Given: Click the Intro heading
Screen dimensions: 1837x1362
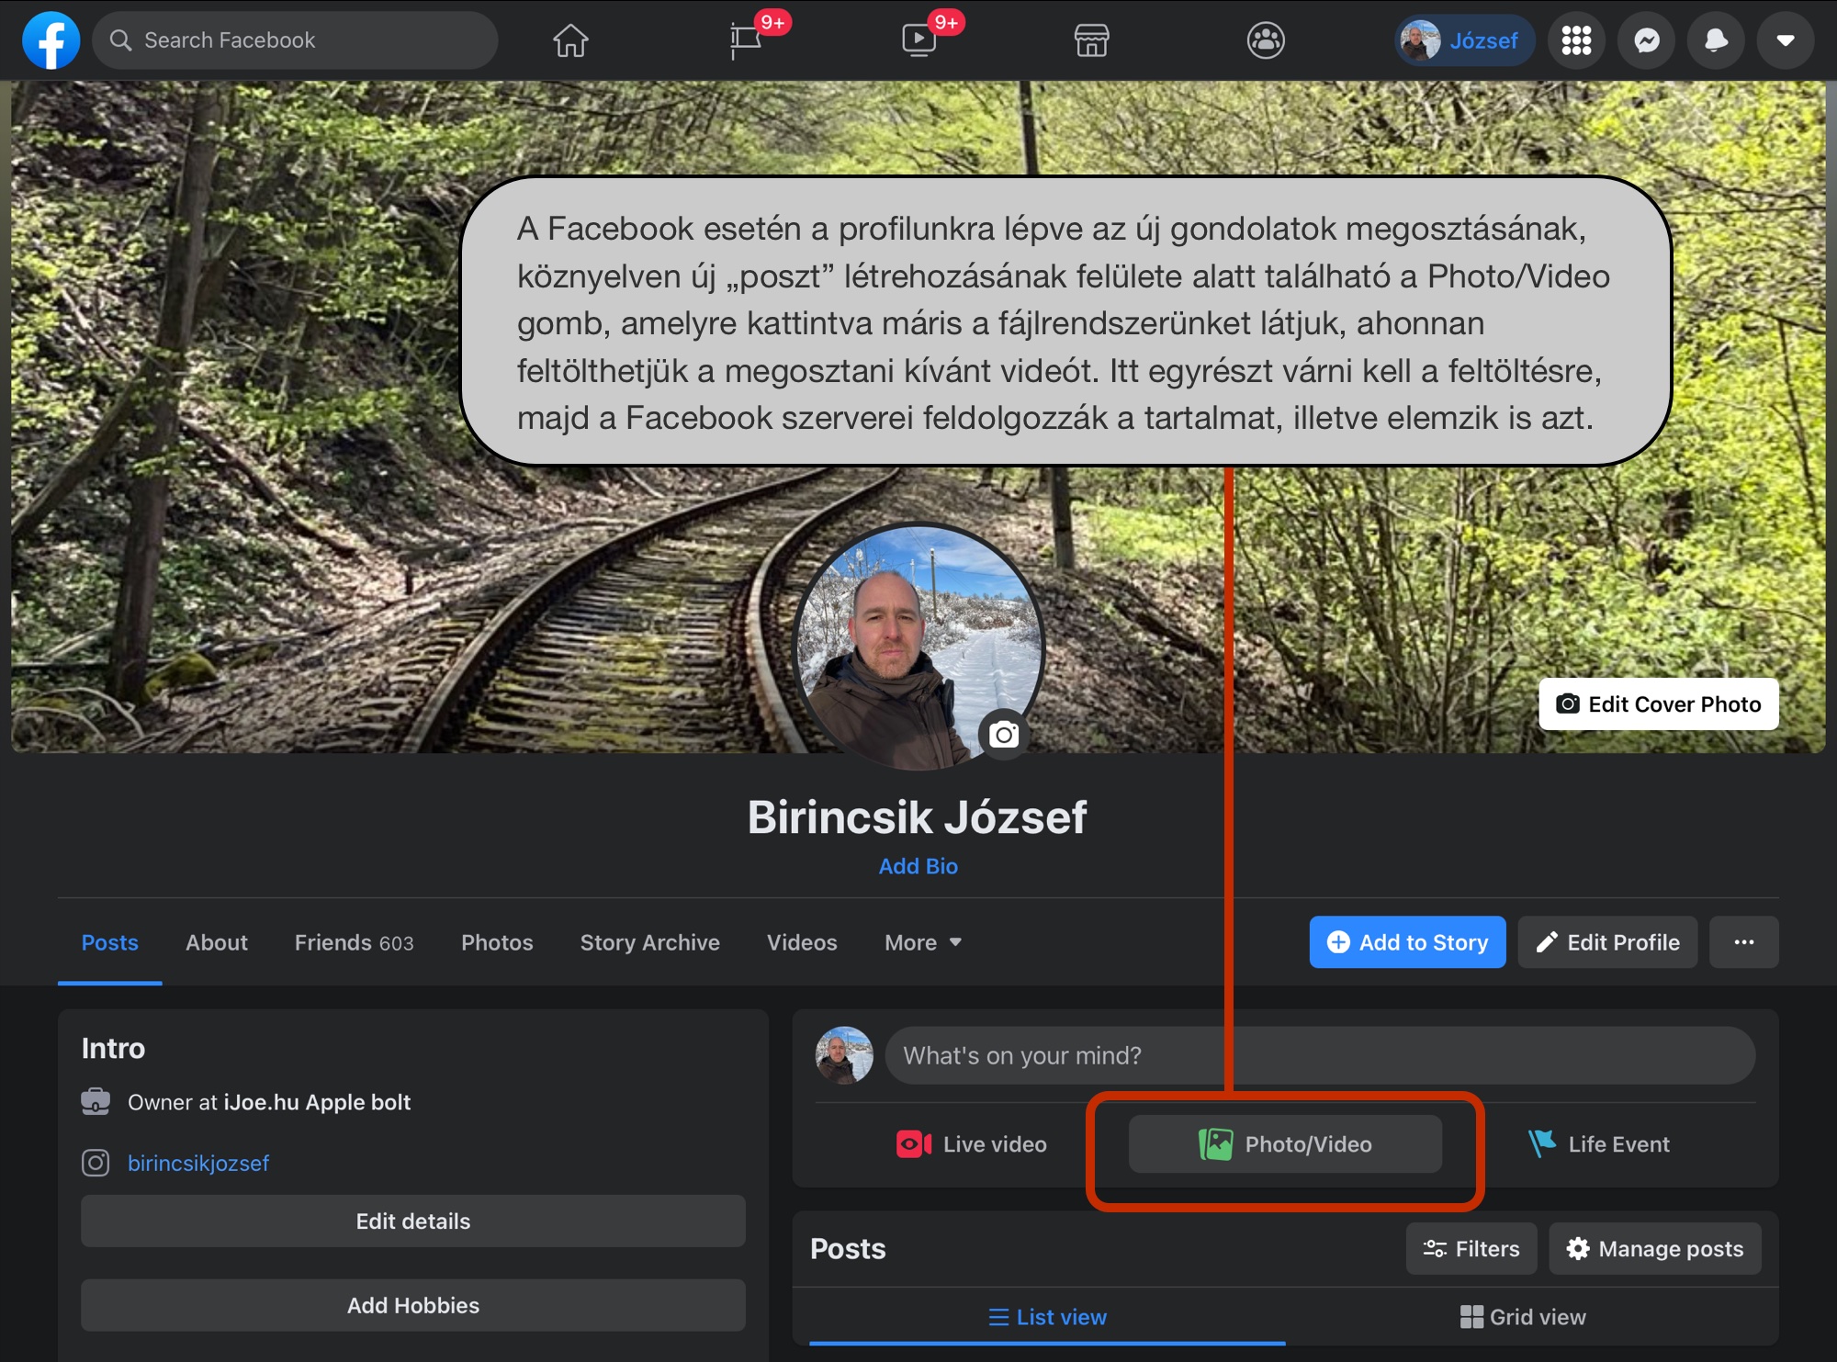Looking at the screenshot, I should (x=114, y=1049).
